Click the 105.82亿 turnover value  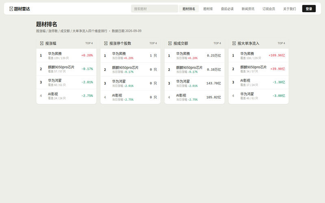point(214,97)
